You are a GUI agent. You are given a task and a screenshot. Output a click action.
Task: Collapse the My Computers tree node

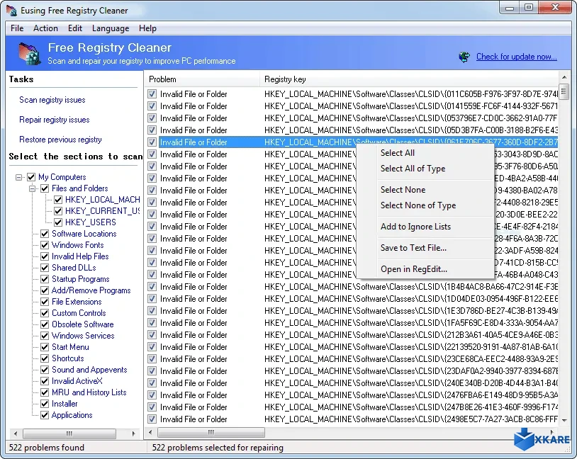coord(18,178)
